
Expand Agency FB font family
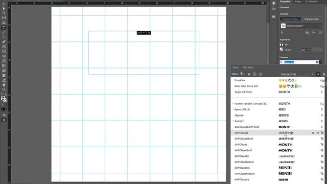[233, 109]
